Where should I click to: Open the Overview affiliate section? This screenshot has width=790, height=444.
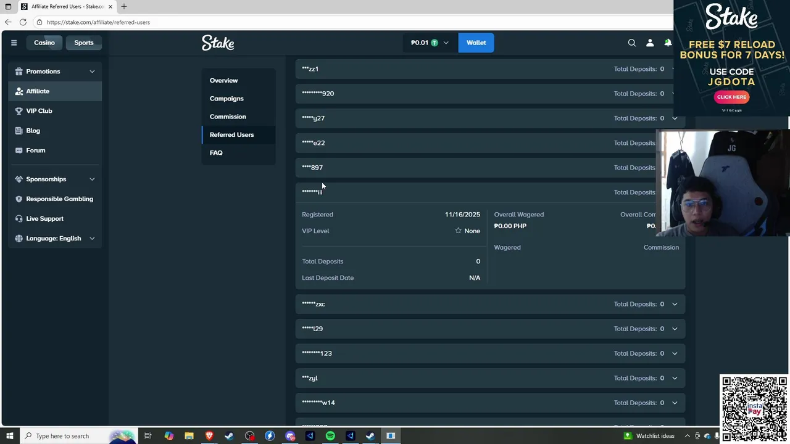click(x=223, y=80)
